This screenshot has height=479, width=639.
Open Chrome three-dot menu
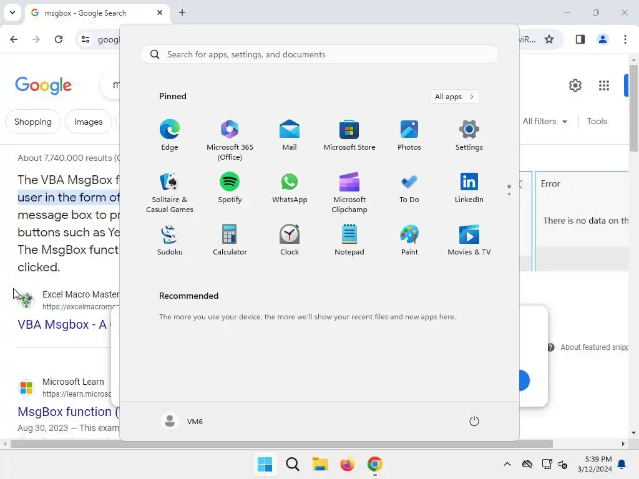tap(625, 39)
